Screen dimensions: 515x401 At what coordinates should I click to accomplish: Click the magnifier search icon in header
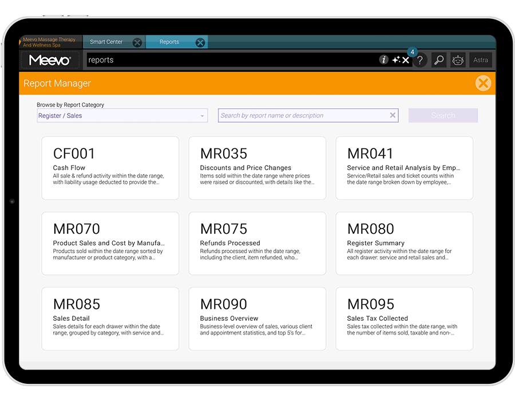click(439, 60)
